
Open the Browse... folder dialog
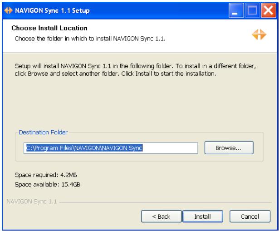click(x=229, y=147)
